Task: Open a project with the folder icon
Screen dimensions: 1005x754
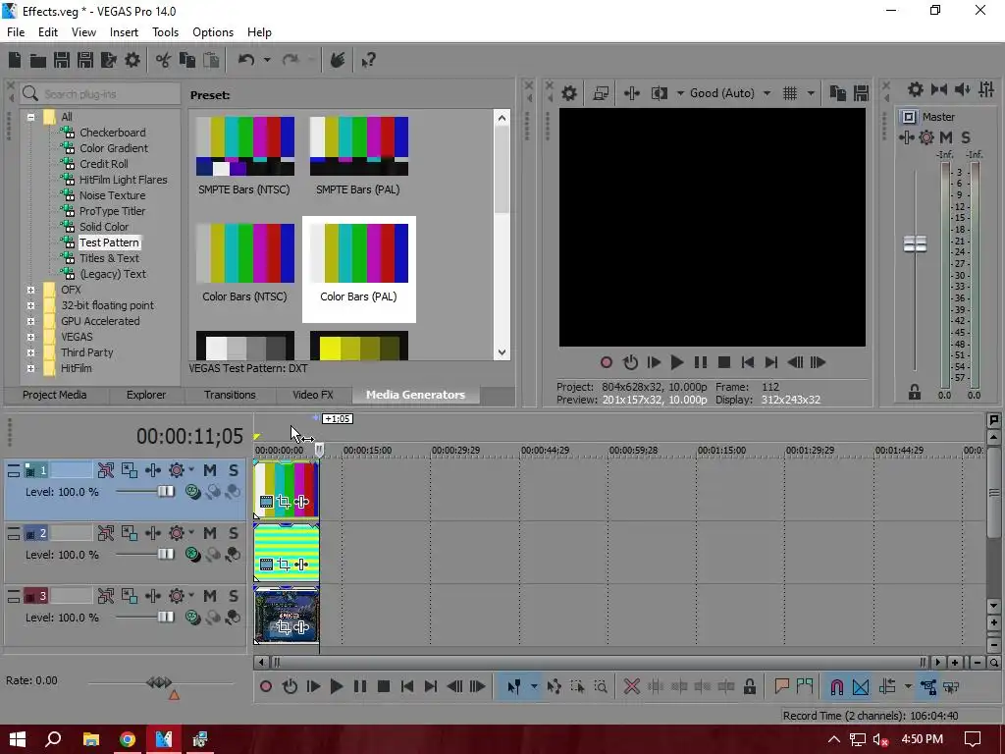Action: 38,60
